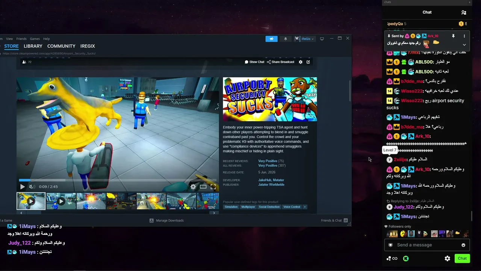The width and height of the screenshot is (481, 271).
Task: Toggle trailer fullscreen
Action: (213, 187)
